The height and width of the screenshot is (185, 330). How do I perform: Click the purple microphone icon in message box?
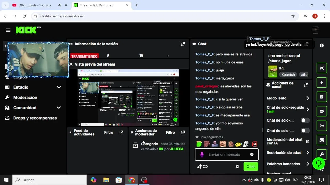(x=202, y=154)
